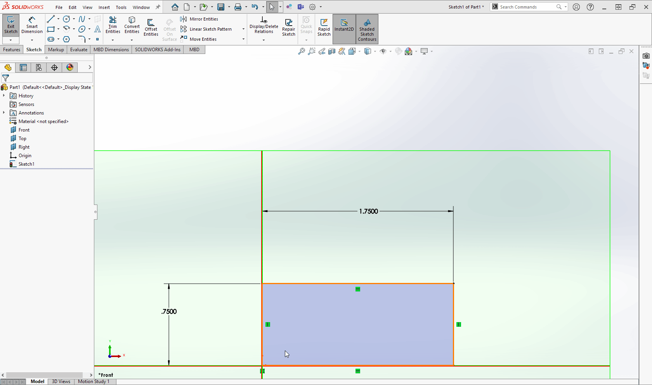
Task: Select the Line sketch tool
Action: pyautogui.click(x=51, y=19)
